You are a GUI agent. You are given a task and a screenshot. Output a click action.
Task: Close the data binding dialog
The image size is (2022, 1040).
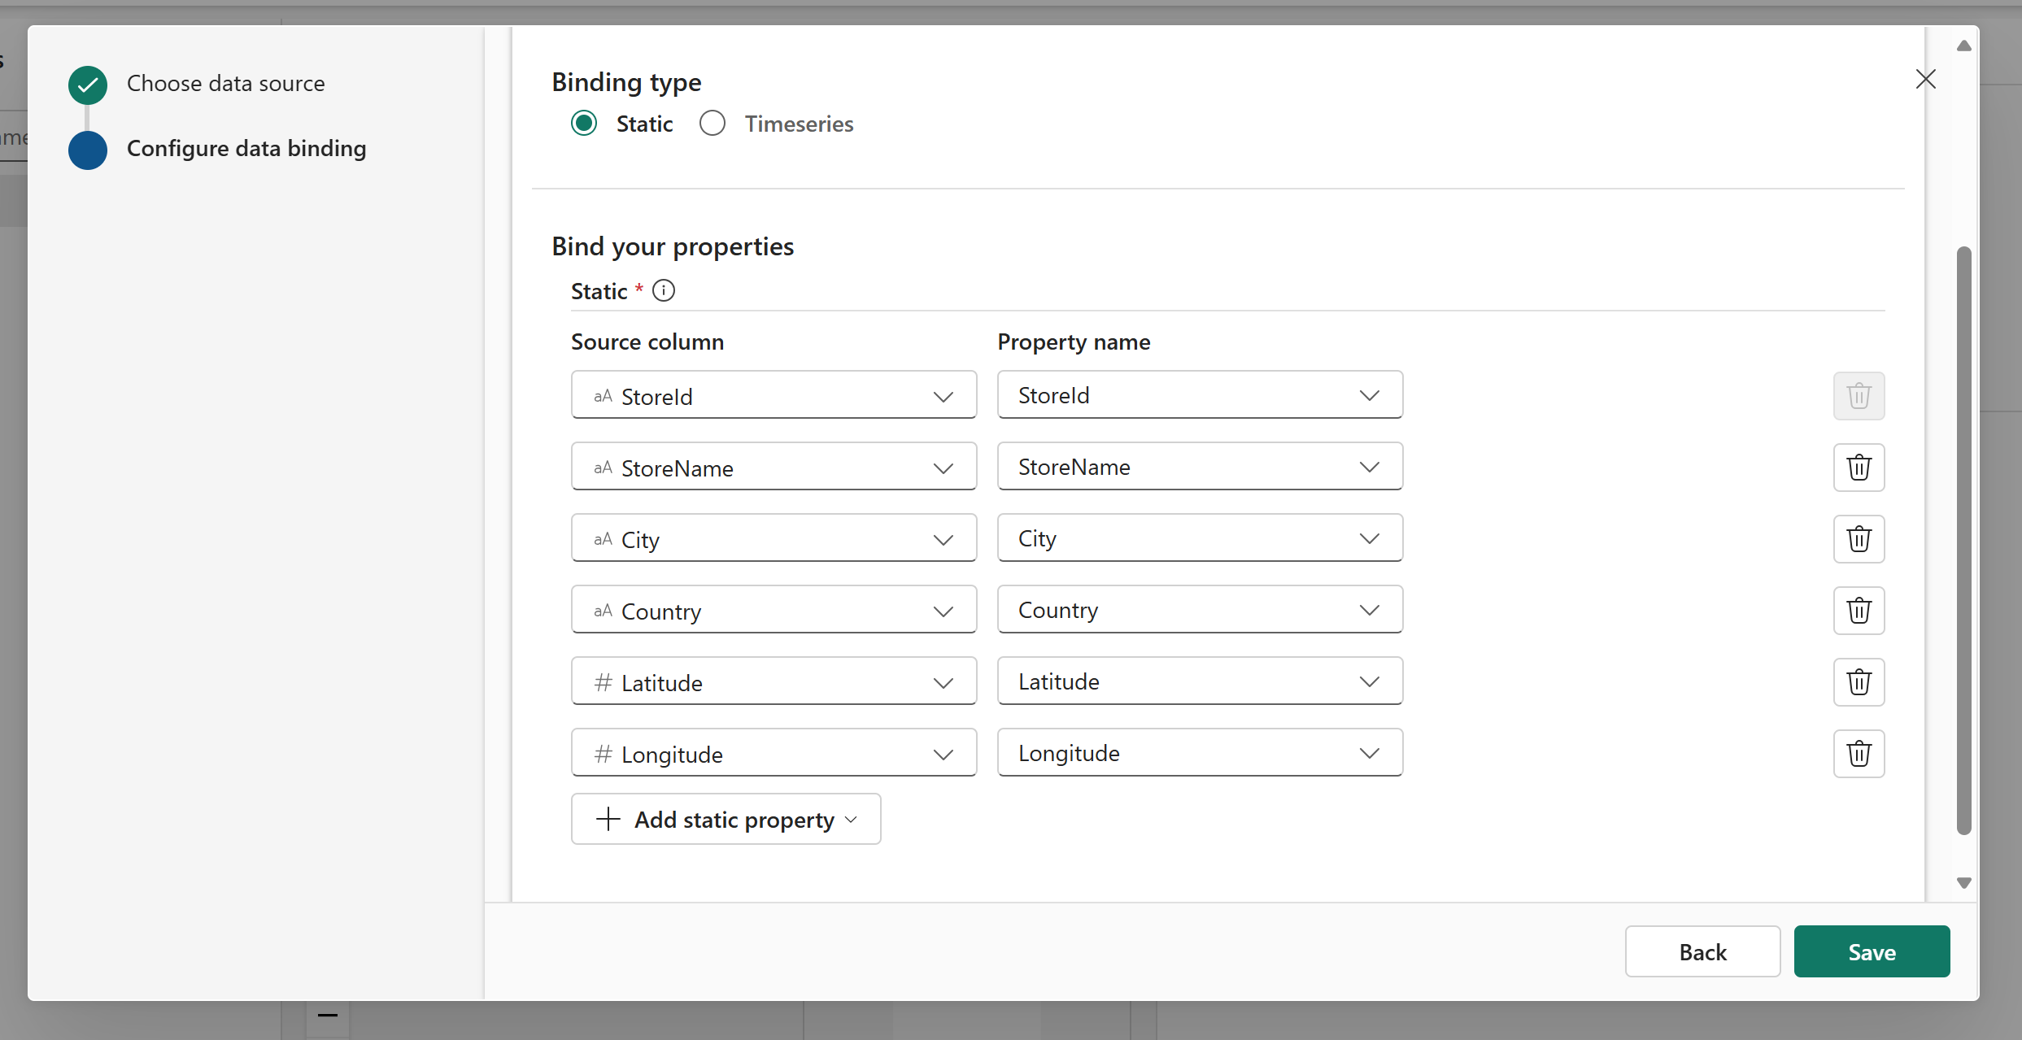coord(1925,79)
